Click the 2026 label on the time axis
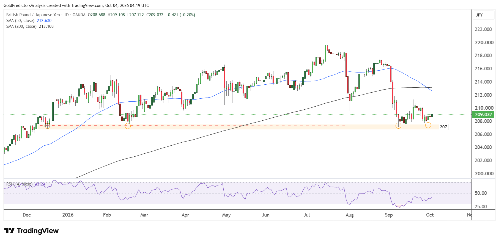 point(68,215)
